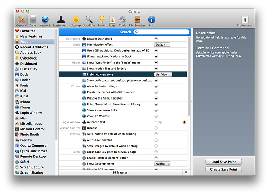Screen dimensions: 269x195
Task: Enable the Disable Dashboard checkbox
Action: 156,39
